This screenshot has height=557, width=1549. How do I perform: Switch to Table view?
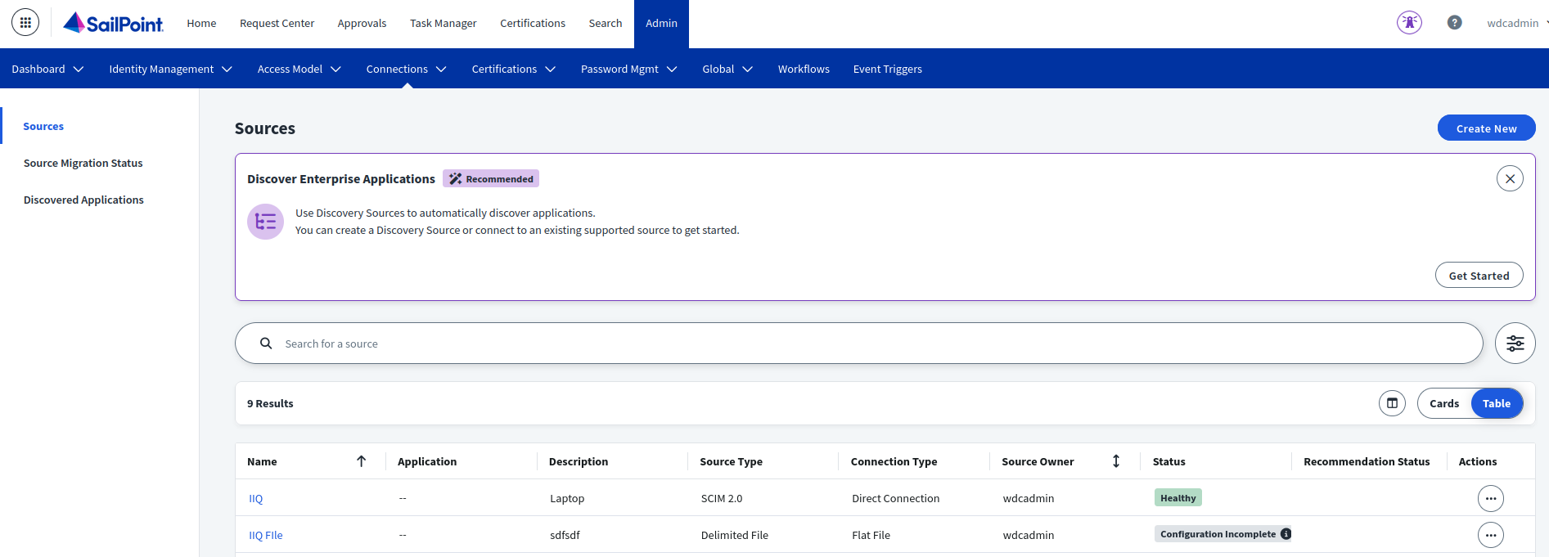(1496, 403)
